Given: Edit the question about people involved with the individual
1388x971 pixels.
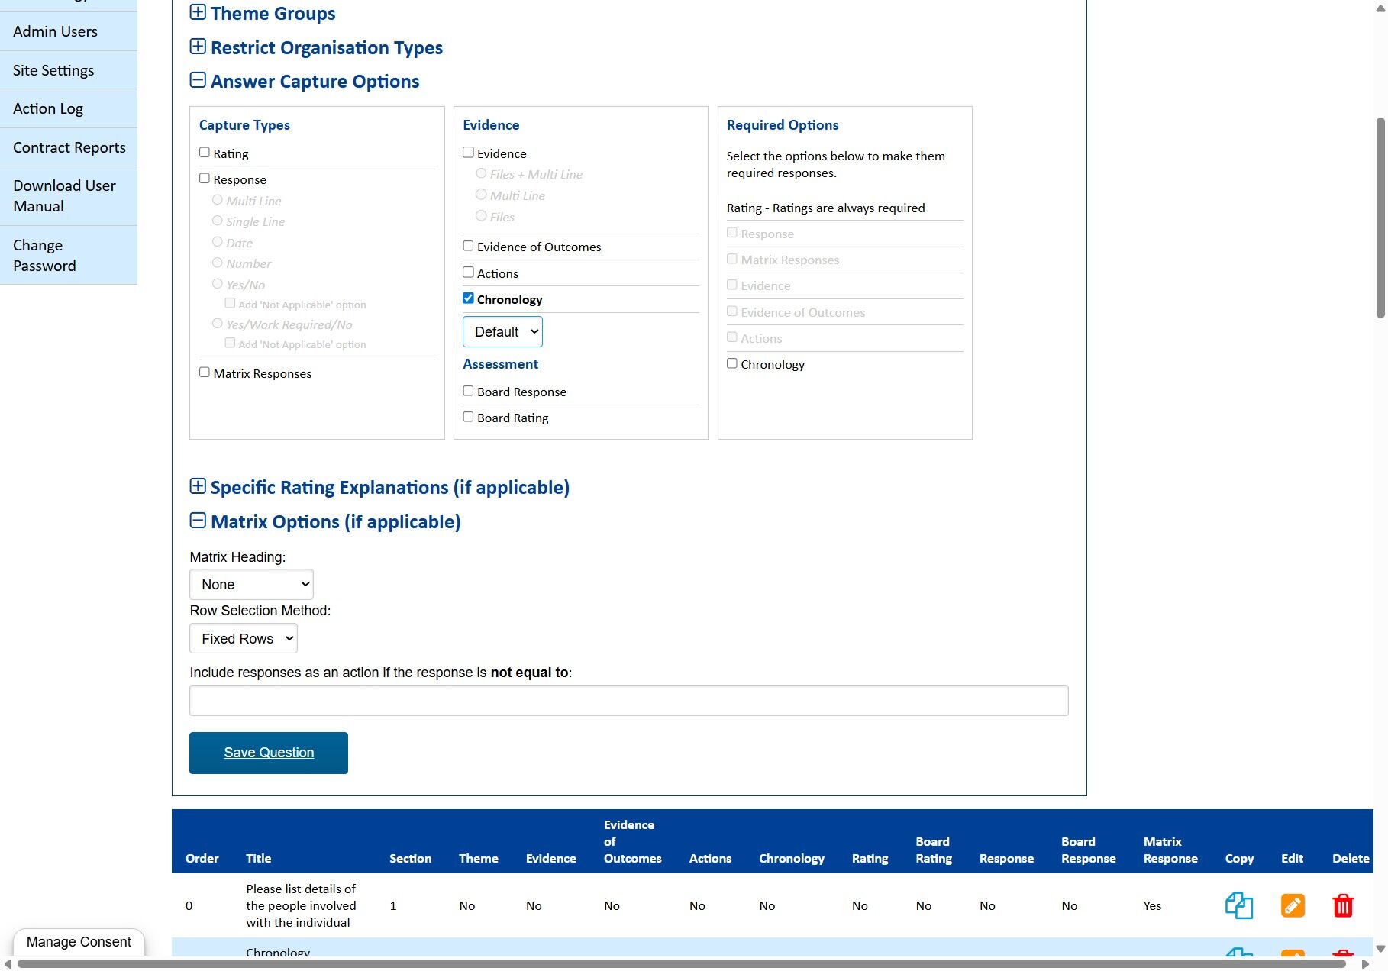Looking at the screenshot, I should click(x=1293, y=905).
